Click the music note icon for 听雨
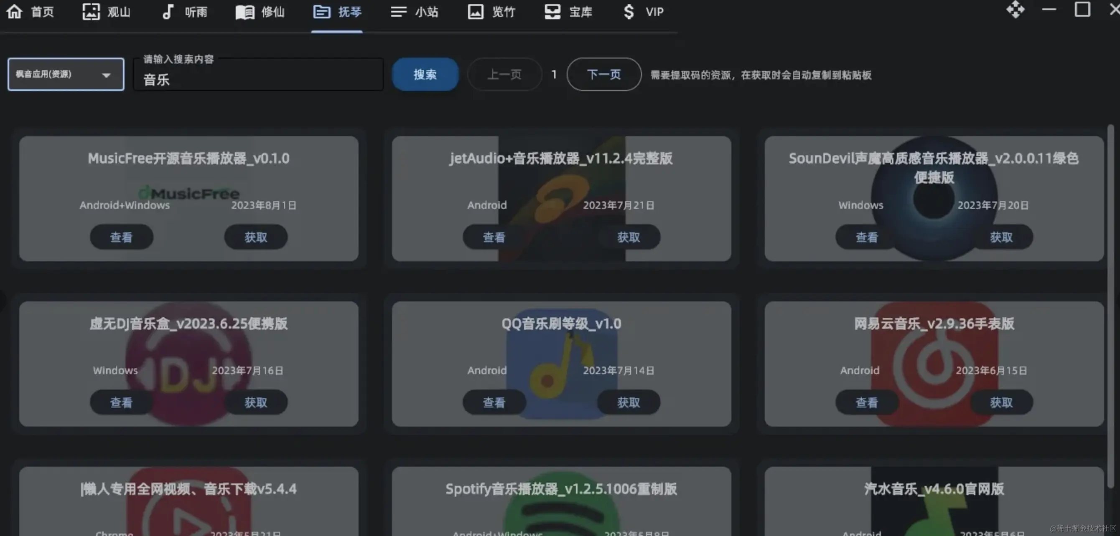 click(168, 11)
